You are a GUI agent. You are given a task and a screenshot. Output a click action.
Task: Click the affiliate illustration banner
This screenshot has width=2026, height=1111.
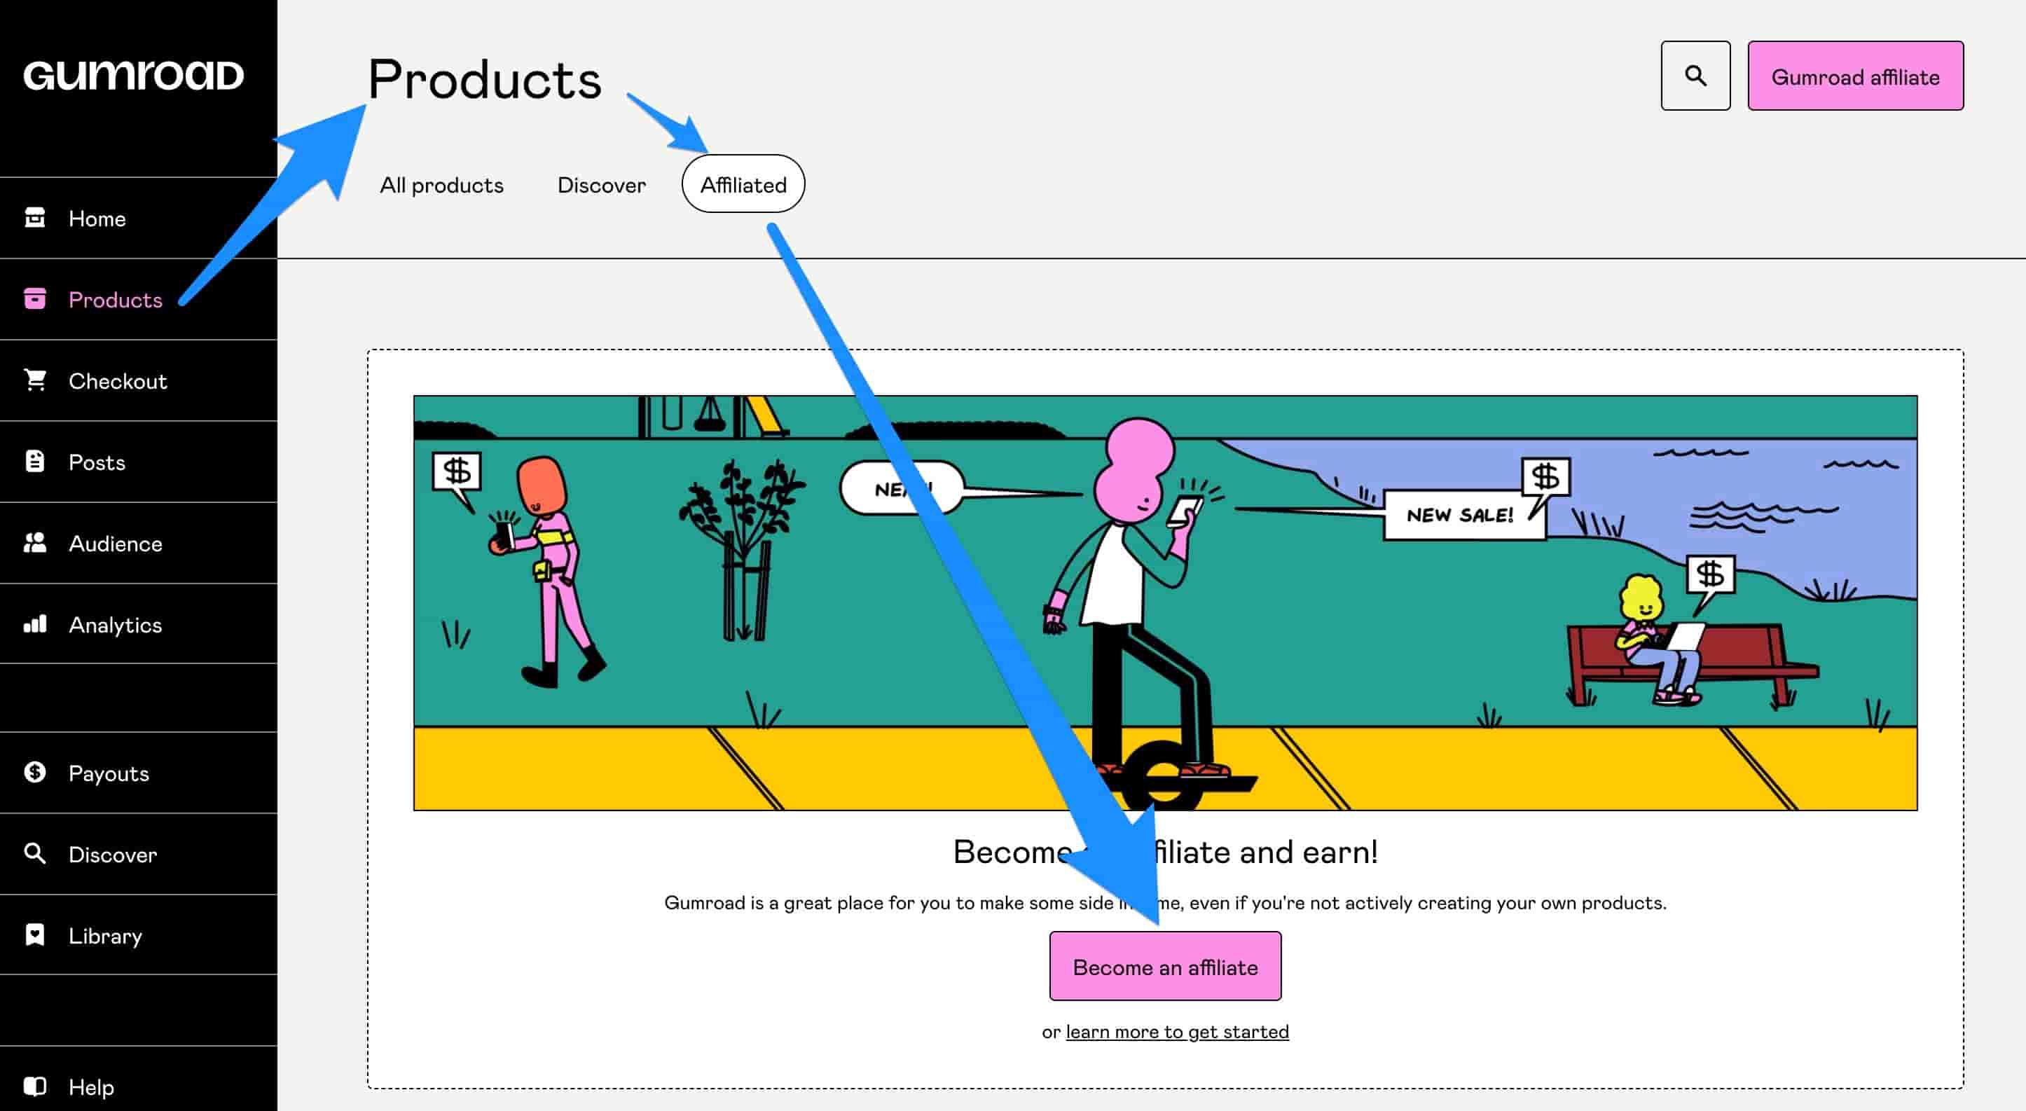[x=1165, y=602]
